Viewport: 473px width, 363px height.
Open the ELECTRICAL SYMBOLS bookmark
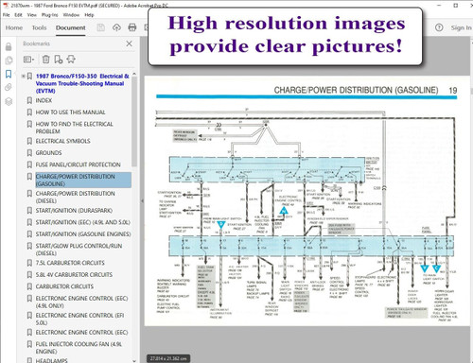[x=62, y=141]
